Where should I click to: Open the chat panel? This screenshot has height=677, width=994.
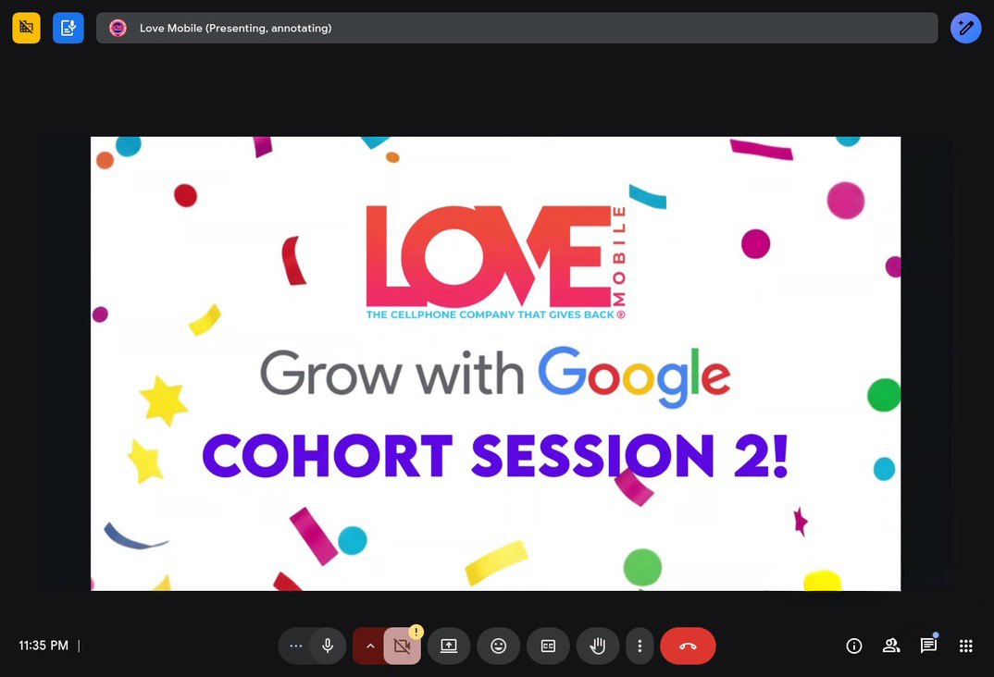click(x=928, y=646)
